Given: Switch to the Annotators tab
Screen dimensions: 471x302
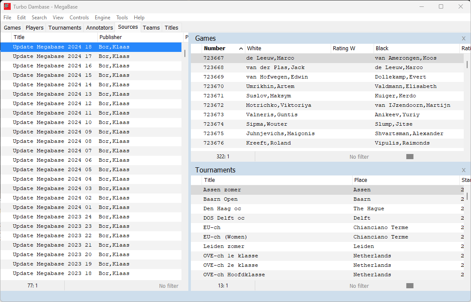Looking at the screenshot, I should coord(100,27).
